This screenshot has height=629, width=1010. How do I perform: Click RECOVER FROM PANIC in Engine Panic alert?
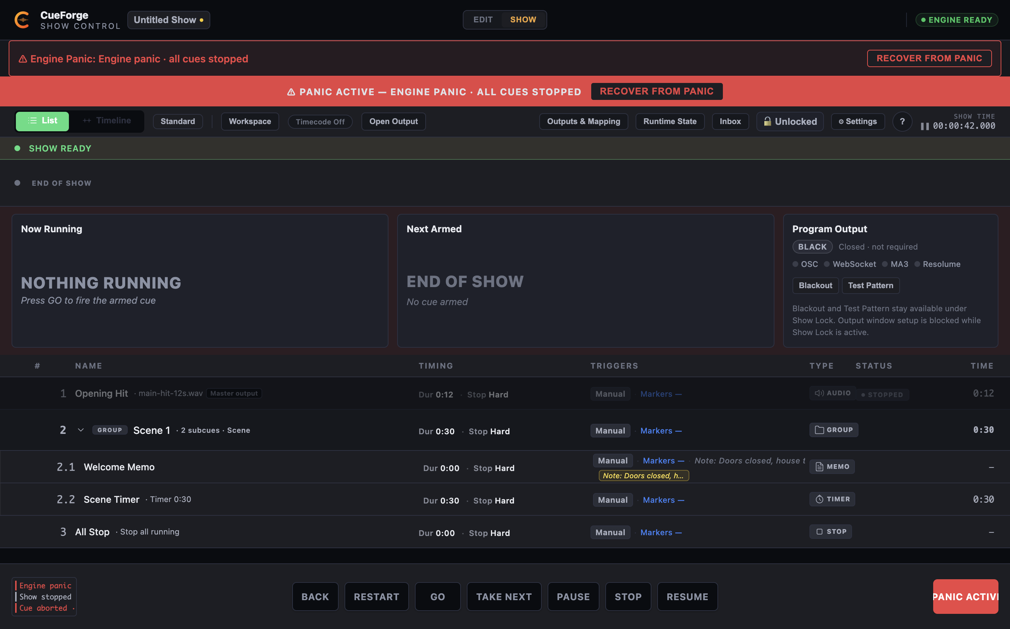[929, 58]
